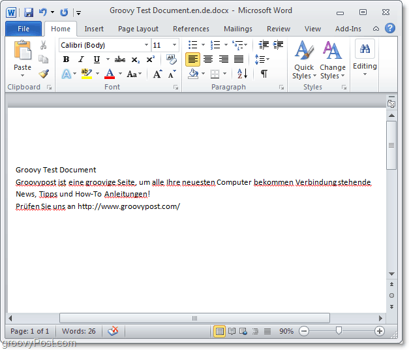Click Words: 26 status entry
The width and height of the screenshot is (409, 350).
(x=79, y=331)
